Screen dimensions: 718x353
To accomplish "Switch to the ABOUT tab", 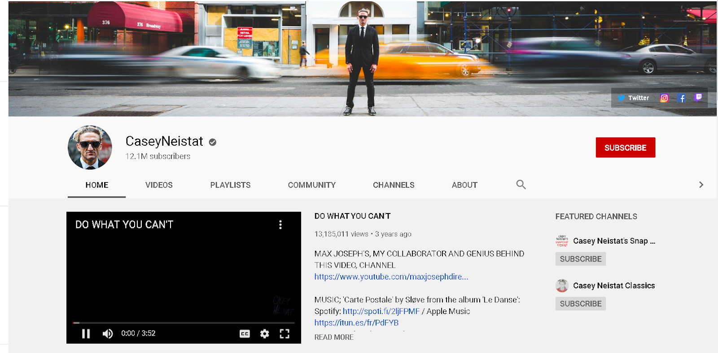I will (x=464, y=185).
